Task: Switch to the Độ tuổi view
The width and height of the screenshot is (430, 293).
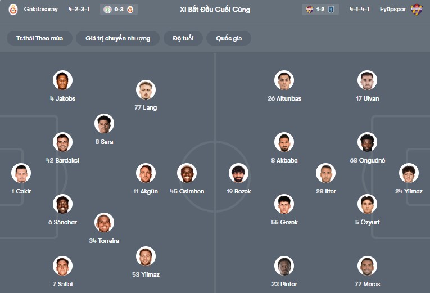Action: [x=183, y=38]
